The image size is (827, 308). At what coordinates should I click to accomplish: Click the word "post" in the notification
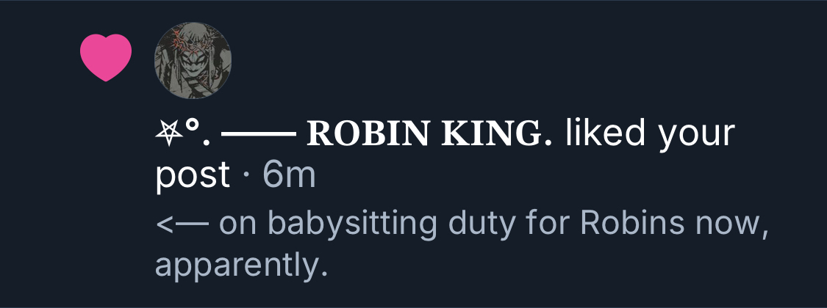pos(193,177)
